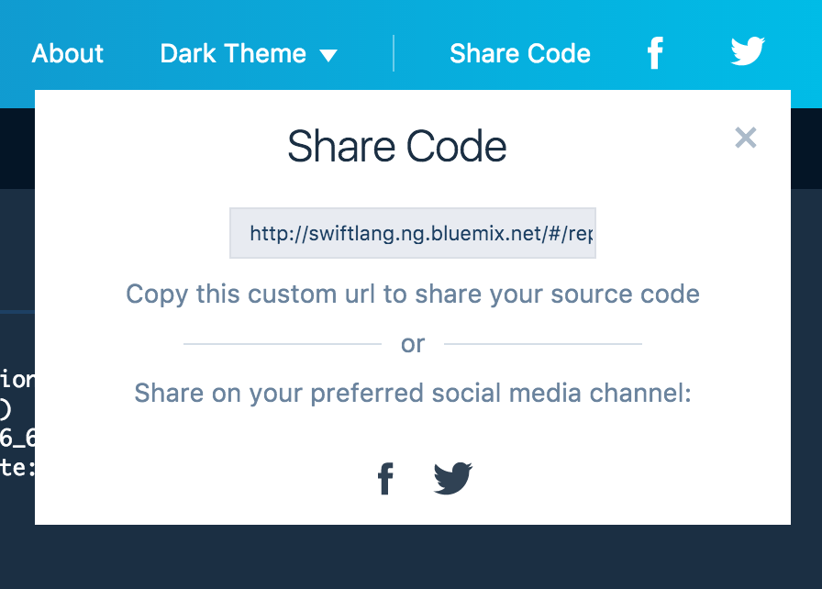Image resolution: width=822 pixels, height=589 pixels.
Task: Click the 'Share on your preferred social media channel' text
Action: pos(413,393)
